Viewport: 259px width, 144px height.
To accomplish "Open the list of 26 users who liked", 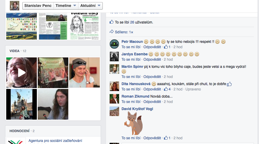I will tap(132, 22).
